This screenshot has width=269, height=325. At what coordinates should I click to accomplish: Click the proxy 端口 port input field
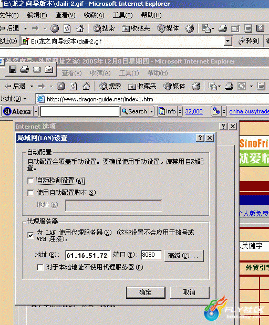pyautogui.click(x=151, y=255)
